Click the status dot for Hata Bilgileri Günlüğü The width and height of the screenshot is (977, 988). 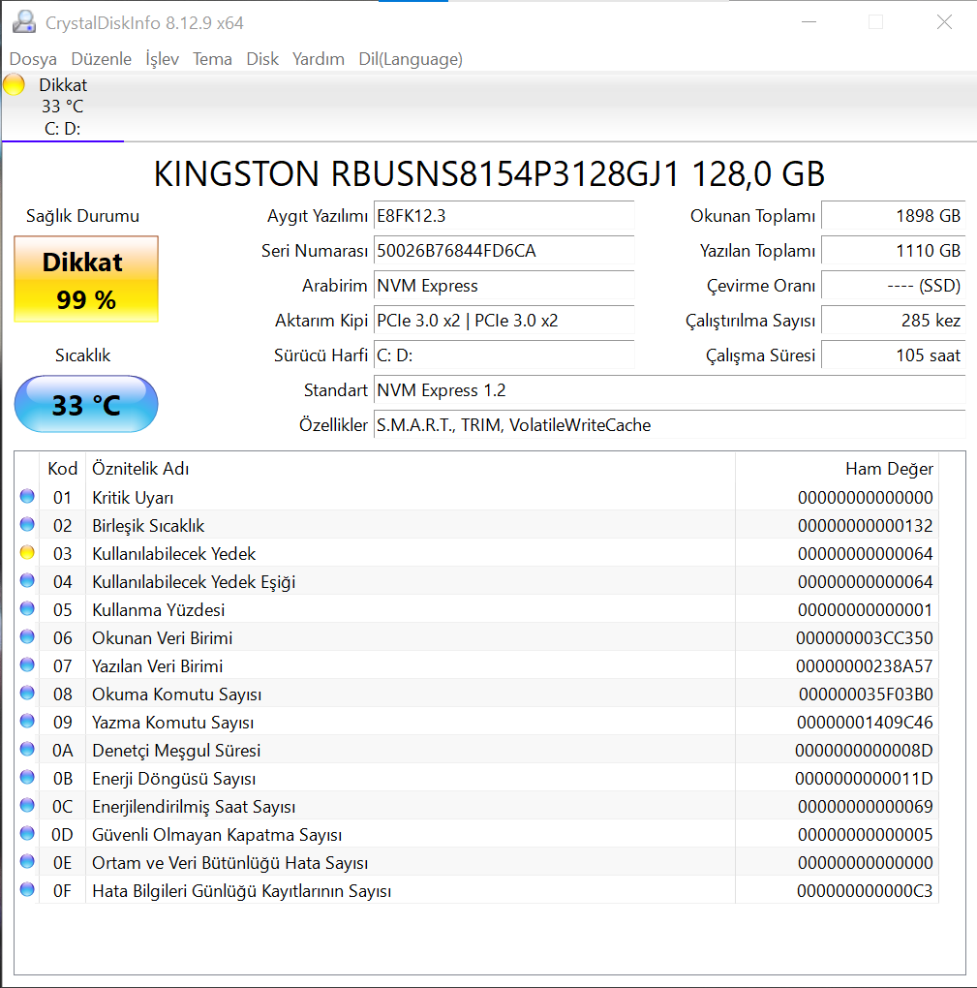point(27,890)
